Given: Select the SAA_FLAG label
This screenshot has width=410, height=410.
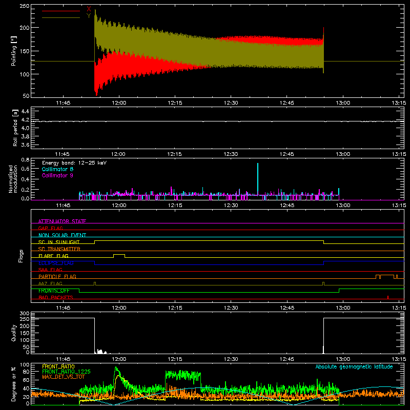Looking at the screenshot, I should (50, 270).
